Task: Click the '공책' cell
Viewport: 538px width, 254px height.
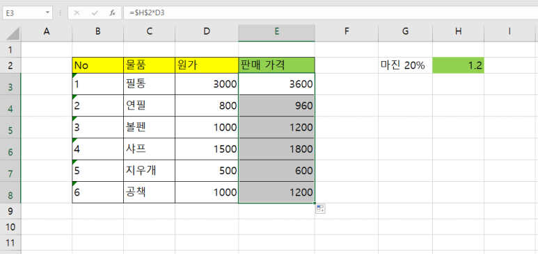Action: 149,192
